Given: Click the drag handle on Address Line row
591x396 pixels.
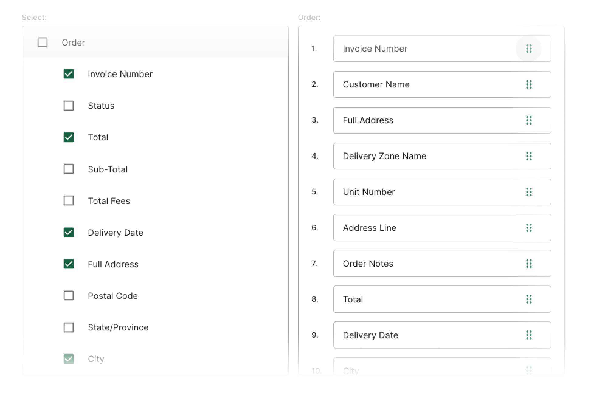Looking at the screenshot, I should click(x=529, y=228).
